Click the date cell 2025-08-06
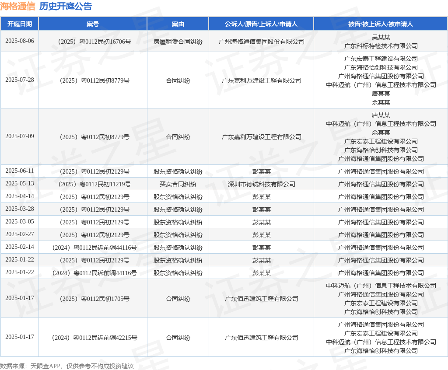Viewport: 448px width, 370px height. click(x=19, y=41)
